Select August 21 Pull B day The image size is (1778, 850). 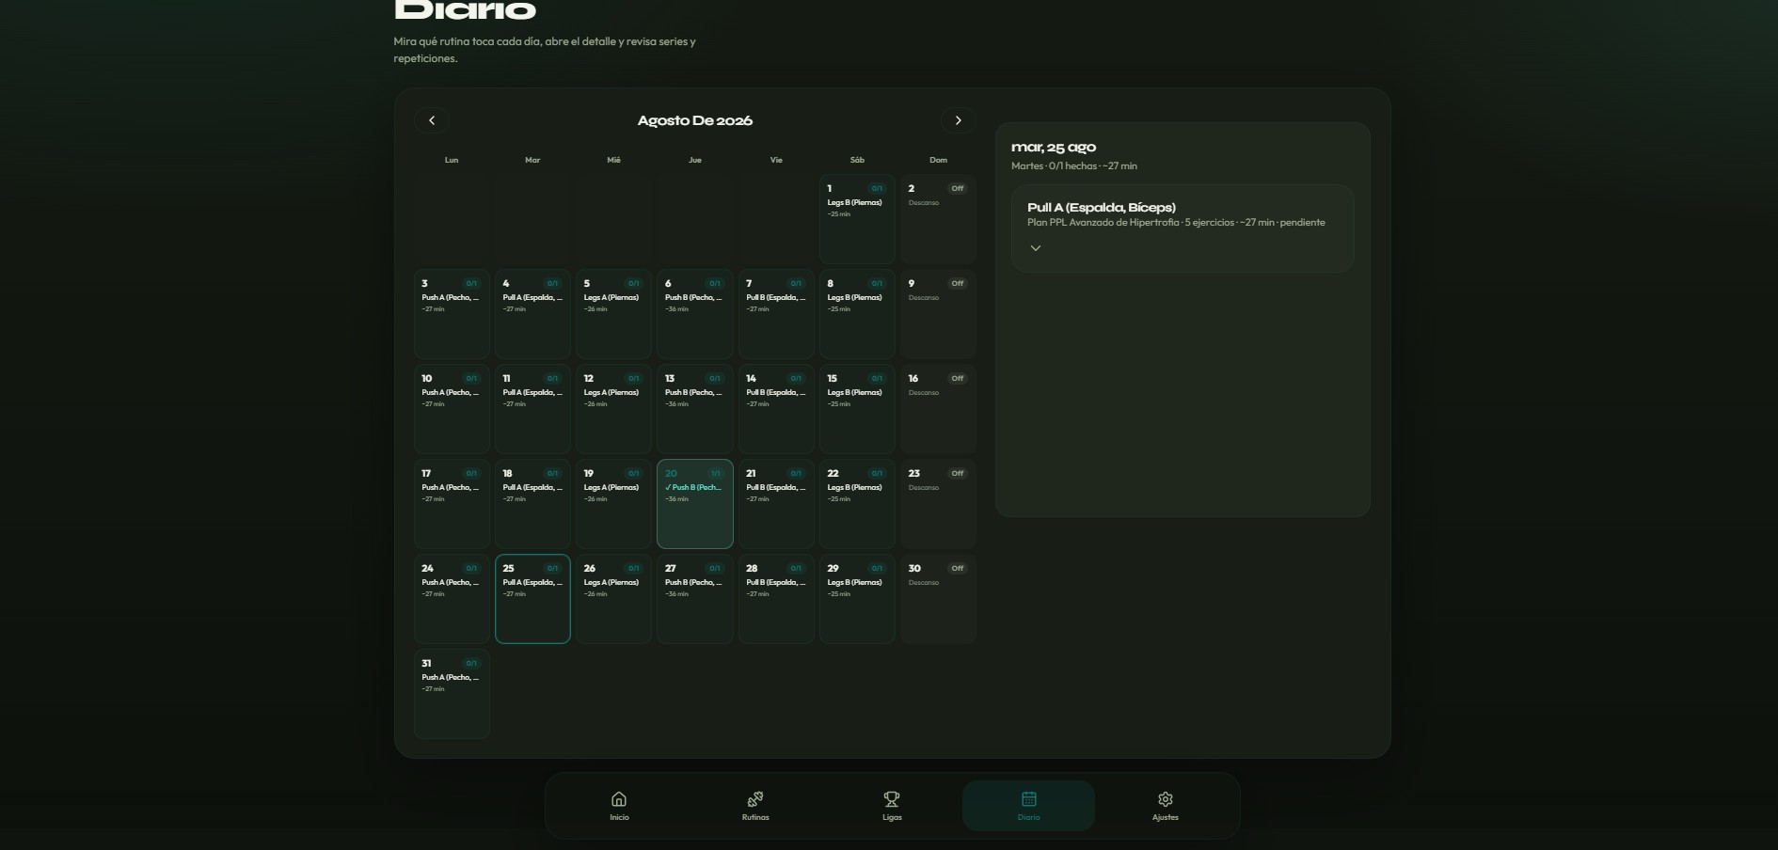776,504
